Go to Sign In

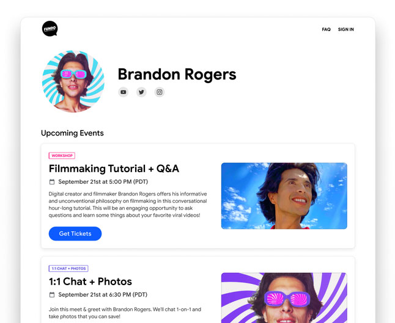coord(345,29)
